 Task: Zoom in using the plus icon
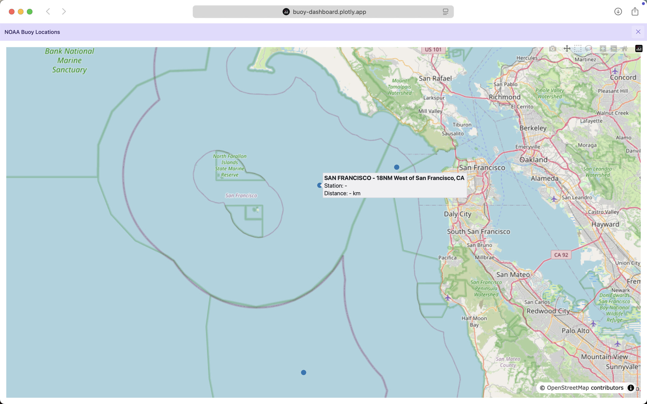[603, 49]
